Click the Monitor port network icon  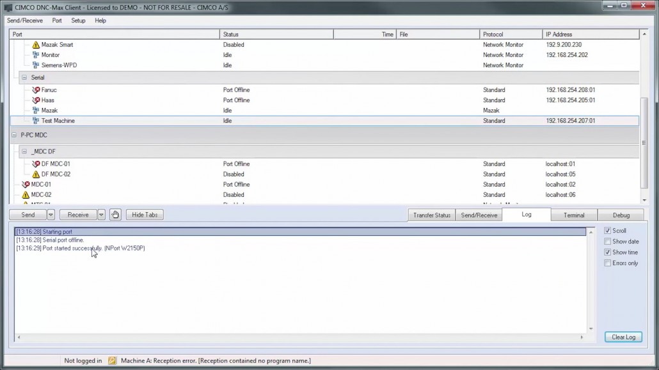pos(36,55)
